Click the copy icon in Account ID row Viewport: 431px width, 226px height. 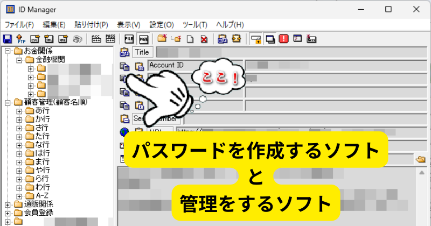[124, 66]
